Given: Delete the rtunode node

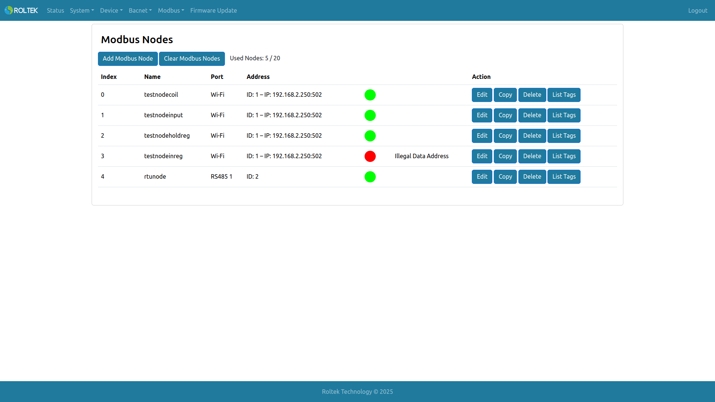Looking at the screenshot, I should point(532,177).
